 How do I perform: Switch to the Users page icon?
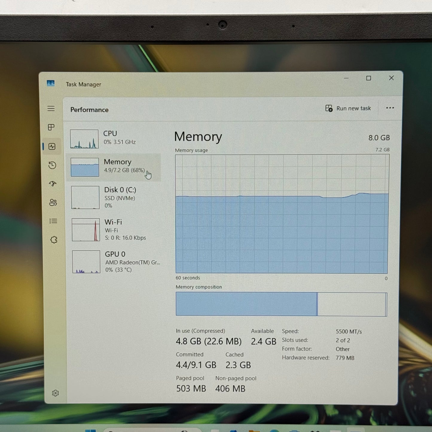(x=53, y=202)
